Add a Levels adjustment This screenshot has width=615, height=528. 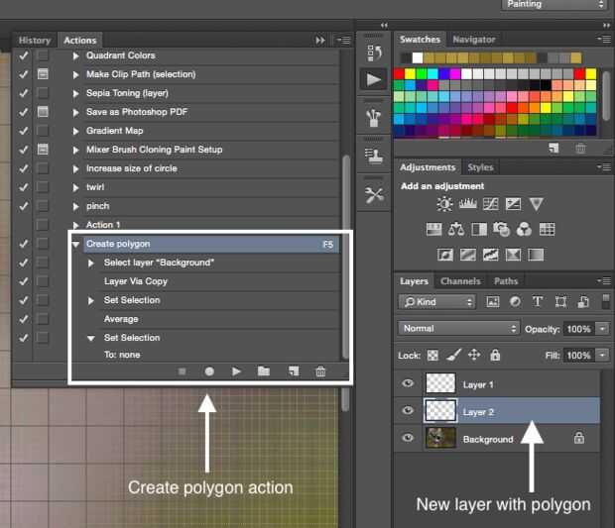[x=468, y=203]
